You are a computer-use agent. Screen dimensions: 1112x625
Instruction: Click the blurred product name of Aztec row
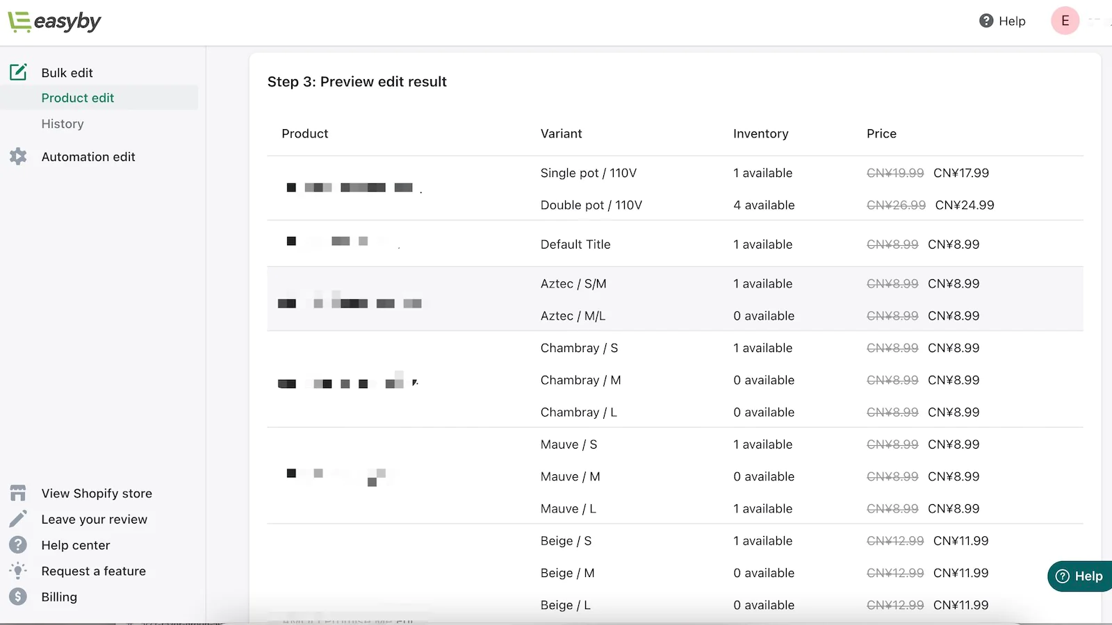(x=350, y=301)
